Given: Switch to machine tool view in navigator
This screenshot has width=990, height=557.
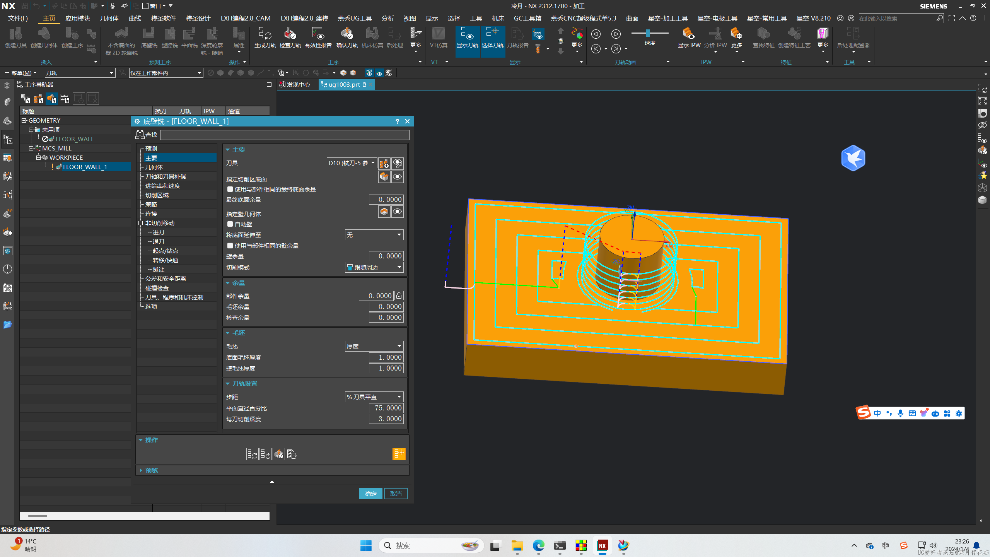Looking at the screenshot, I should pos(38,99).
